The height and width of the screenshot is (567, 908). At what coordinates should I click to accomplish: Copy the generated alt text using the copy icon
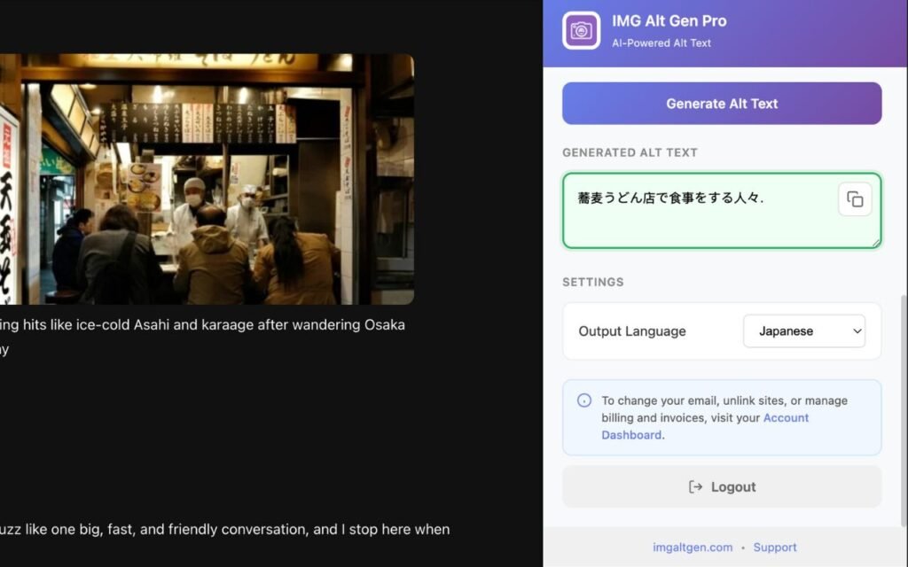[x=855, y=199]
